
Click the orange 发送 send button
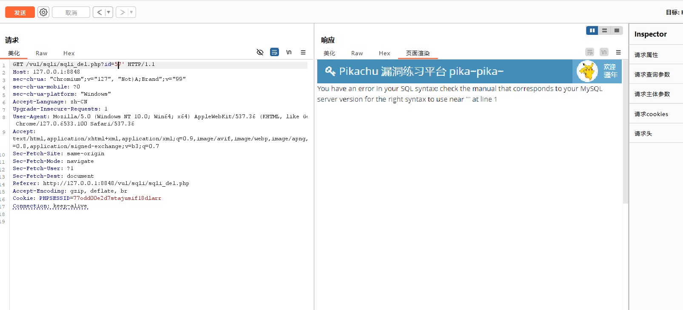click(x=20, y=12)
